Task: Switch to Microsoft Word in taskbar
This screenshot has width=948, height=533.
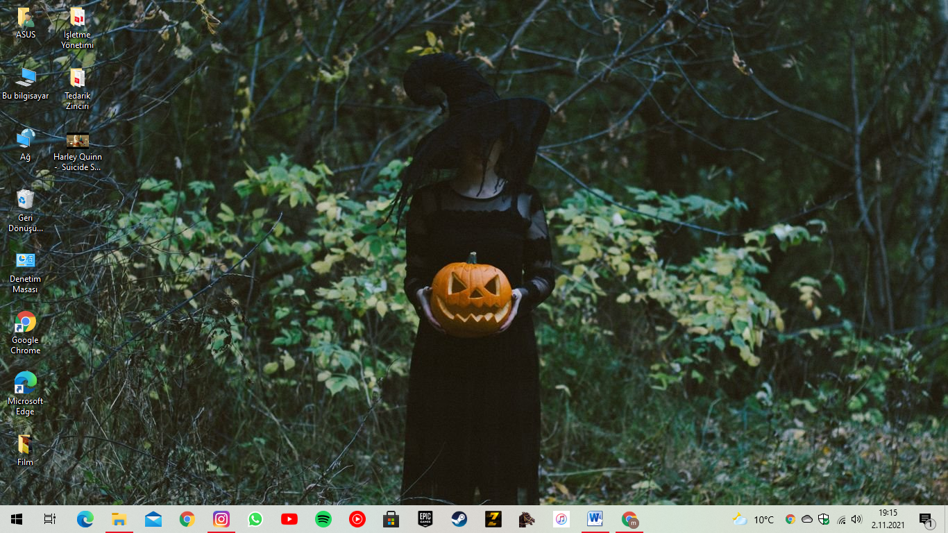Action: 595,519
